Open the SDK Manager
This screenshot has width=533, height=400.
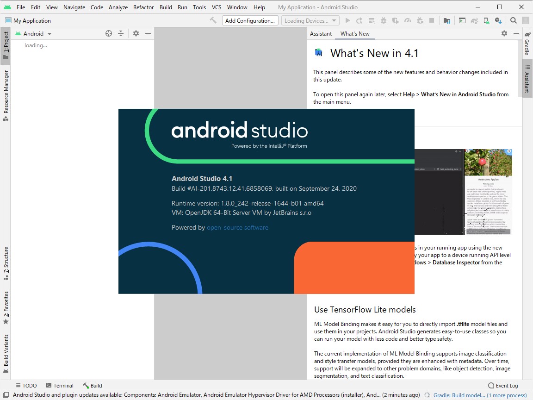[x=499, y=20]
